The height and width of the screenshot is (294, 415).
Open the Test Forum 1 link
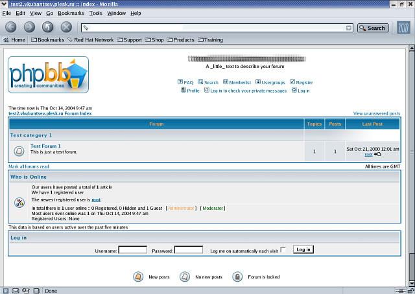point(45,146)
